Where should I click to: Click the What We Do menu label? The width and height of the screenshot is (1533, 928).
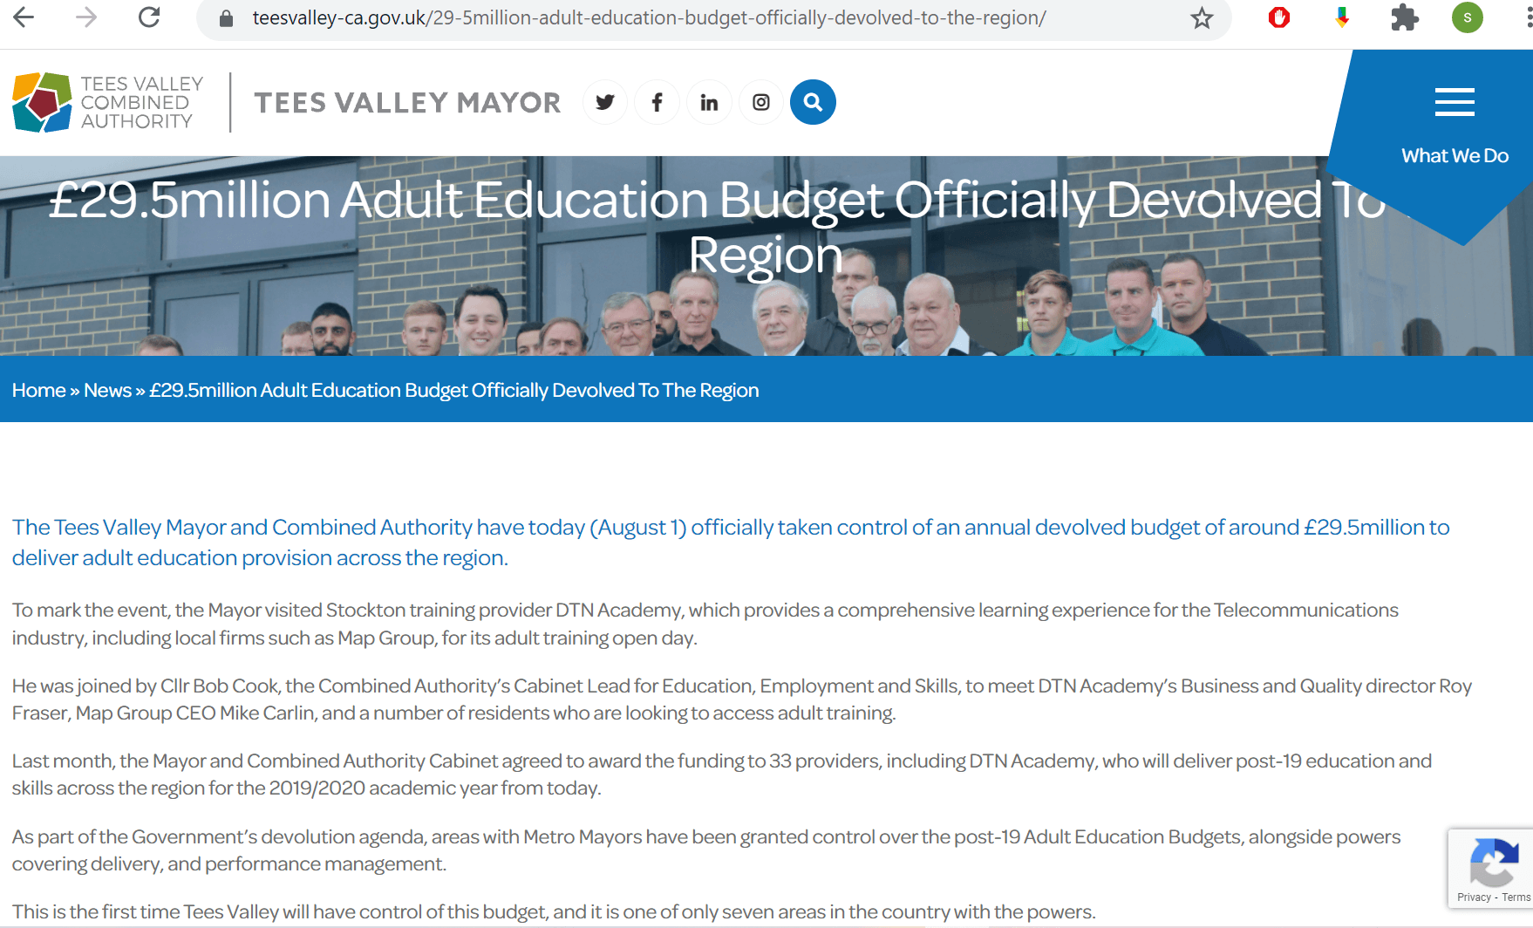point(1455,156)
